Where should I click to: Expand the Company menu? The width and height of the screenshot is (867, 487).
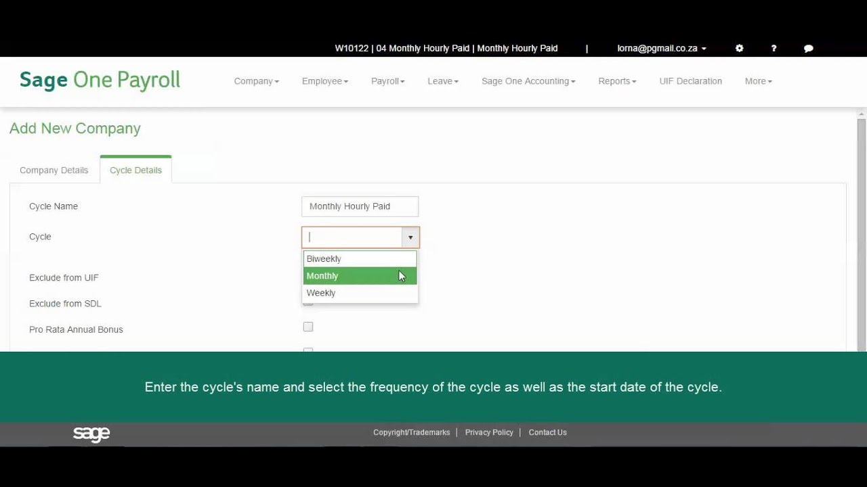click(x=256, y=81)
